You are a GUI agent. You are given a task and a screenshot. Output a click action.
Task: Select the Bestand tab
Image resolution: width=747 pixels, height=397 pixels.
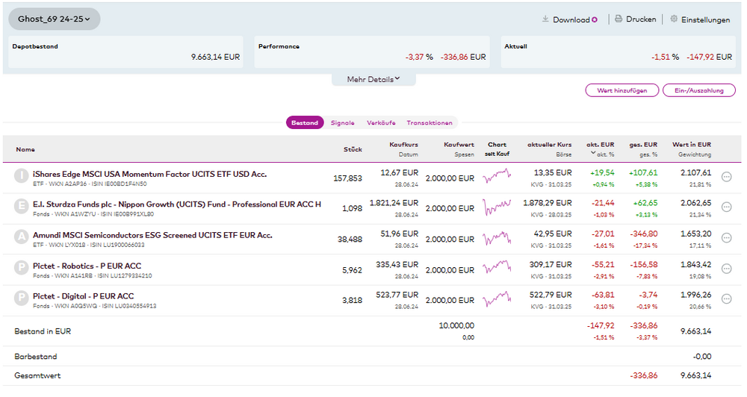pos(304,123)
